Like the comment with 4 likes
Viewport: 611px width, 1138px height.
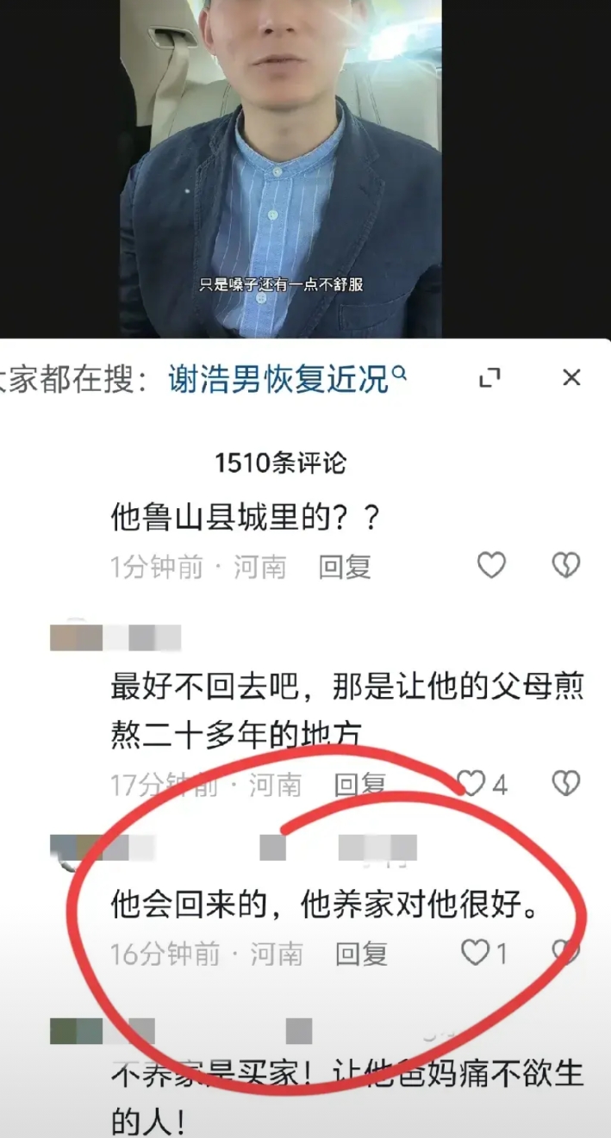pyautogui.click(x=471, y=783)
